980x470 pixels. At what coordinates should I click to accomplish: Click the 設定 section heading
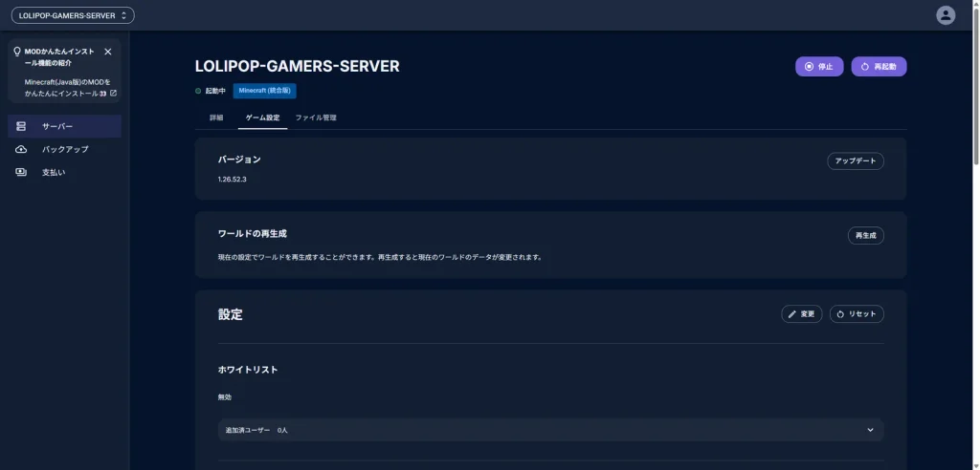[x=230, y=314]
